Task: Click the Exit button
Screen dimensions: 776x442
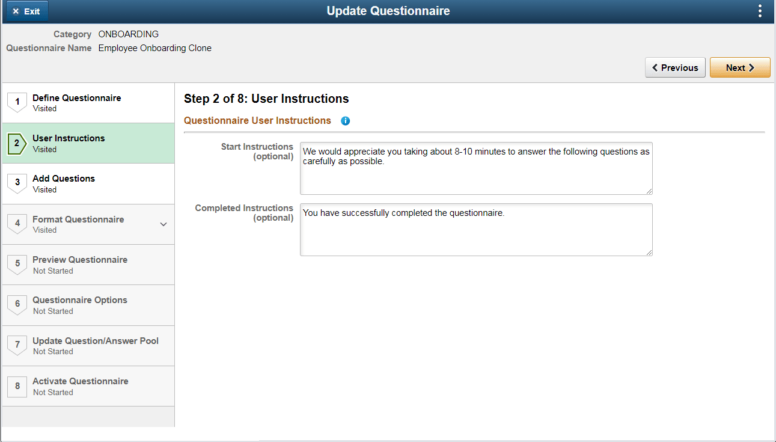Action: pyautogui.click(x=26, y=11)
